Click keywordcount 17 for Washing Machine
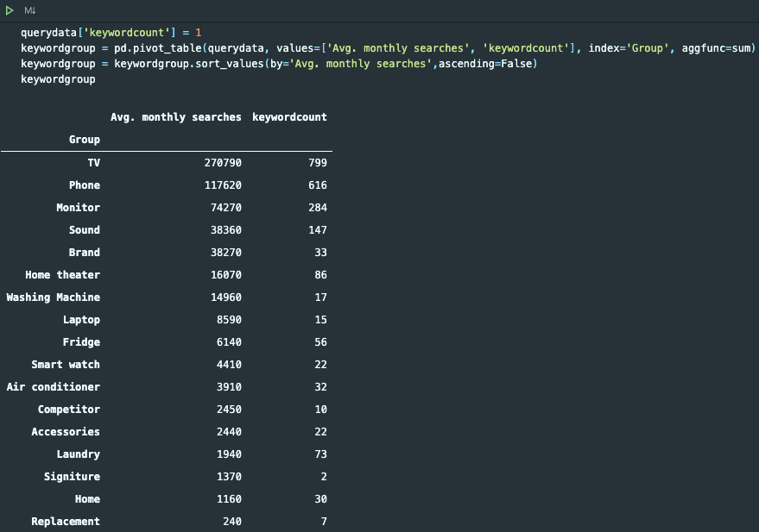This screenshot has height=532, width=759. 321,297
